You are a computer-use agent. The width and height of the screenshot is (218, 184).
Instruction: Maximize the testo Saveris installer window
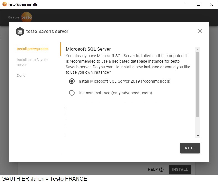point(199,4)
